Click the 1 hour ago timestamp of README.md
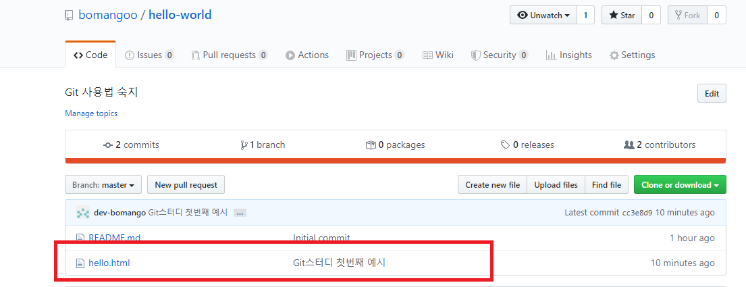The width and height of the screenshot is (746, 287). pyautogui.click(x=692, y=238)
